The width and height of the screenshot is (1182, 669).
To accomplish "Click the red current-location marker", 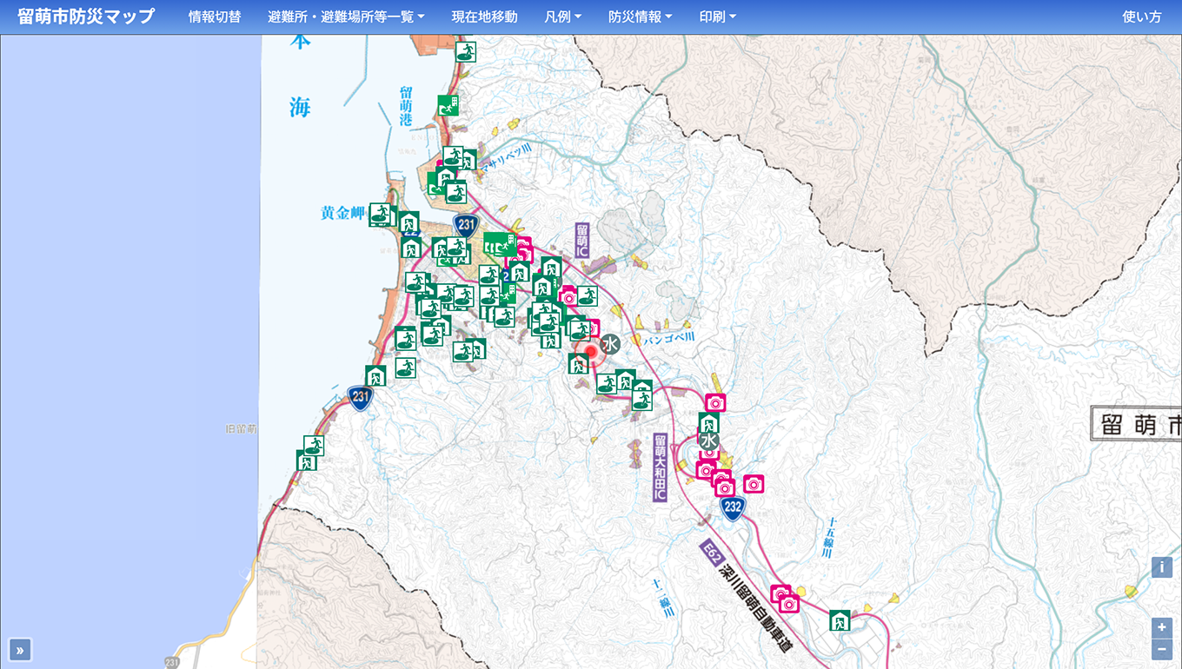I will (592, 353).
